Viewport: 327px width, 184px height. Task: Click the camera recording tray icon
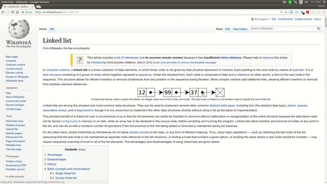coord(285,2)
